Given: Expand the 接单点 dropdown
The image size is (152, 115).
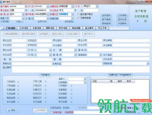Looking at the screenshot, I should tap(23, 15).
